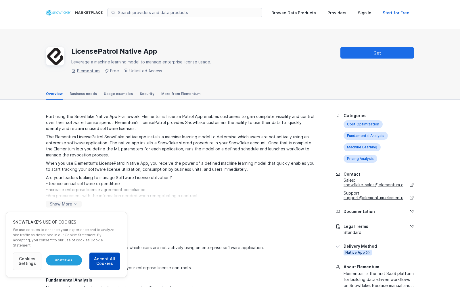The height and width of the screenshot is (287, 460).
Task: Click the Documentation book icon
Action: tap(338, 212)
